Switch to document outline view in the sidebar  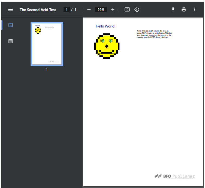click(x=11, y=41)
